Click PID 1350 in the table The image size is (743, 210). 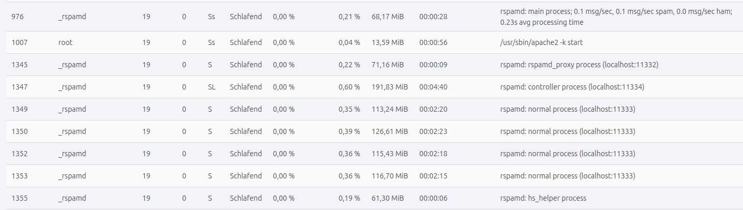[19, 131]
